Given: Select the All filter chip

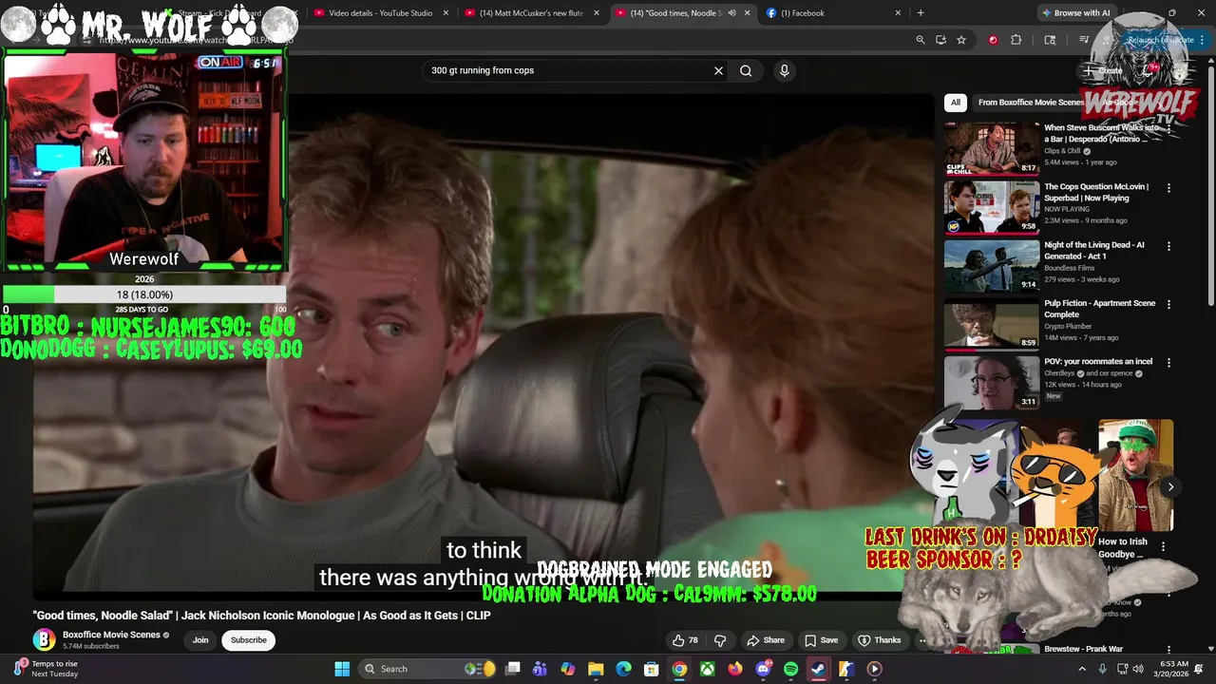Looking at the screenshot, I should [956, 103].
